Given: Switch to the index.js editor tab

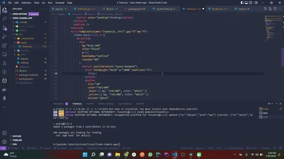Looking at the screenshot, I should 244,9.
